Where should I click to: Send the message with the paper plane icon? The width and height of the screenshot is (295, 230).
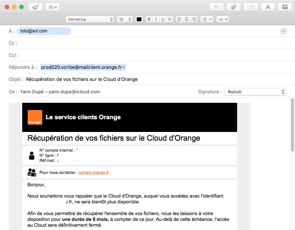(35, 7)
